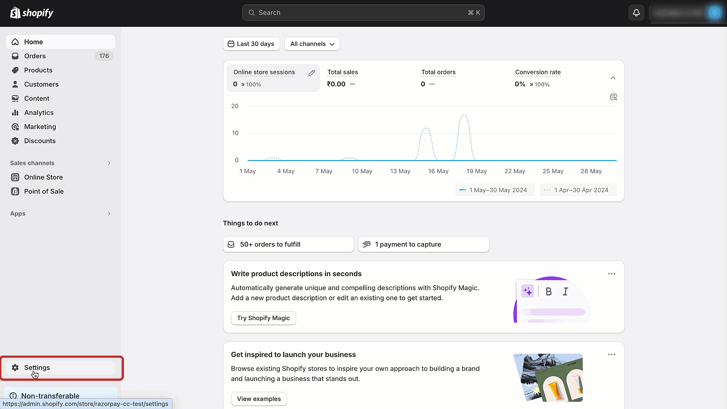727x409 pixels.
Task: Click the Customers person icon in sidebar
Action: click(x=15, y=84)
